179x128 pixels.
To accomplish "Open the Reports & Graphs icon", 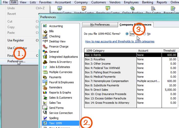I will pyautogui.click(x=45, y=92).
